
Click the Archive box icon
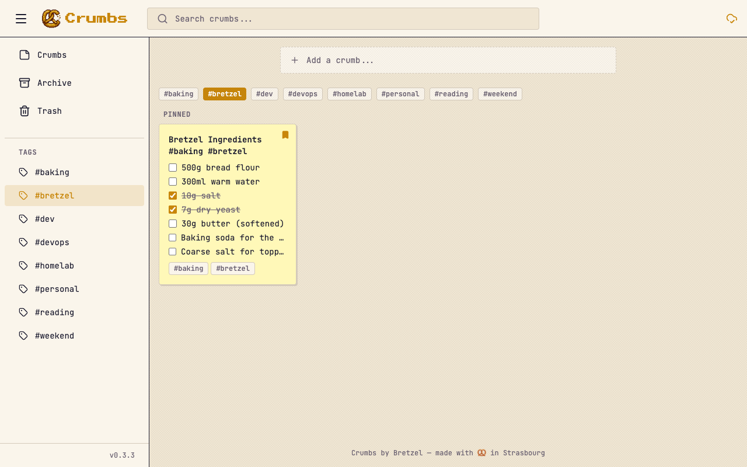tap(25, 83)
